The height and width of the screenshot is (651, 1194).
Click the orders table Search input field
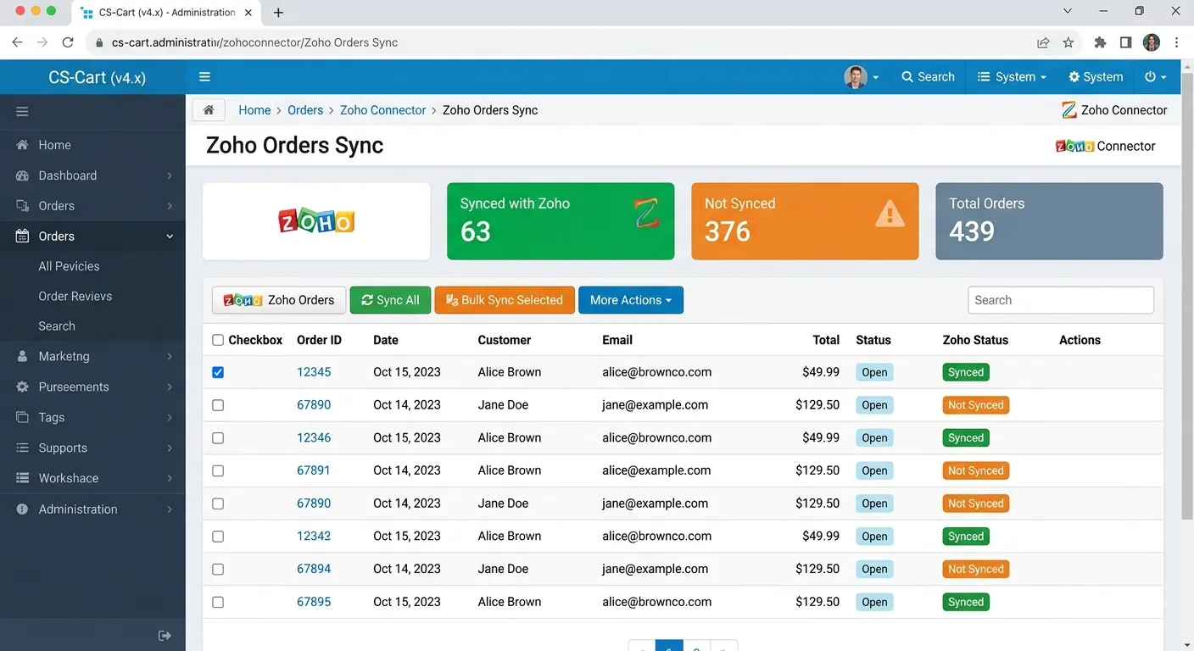[x=1061, y=300]
